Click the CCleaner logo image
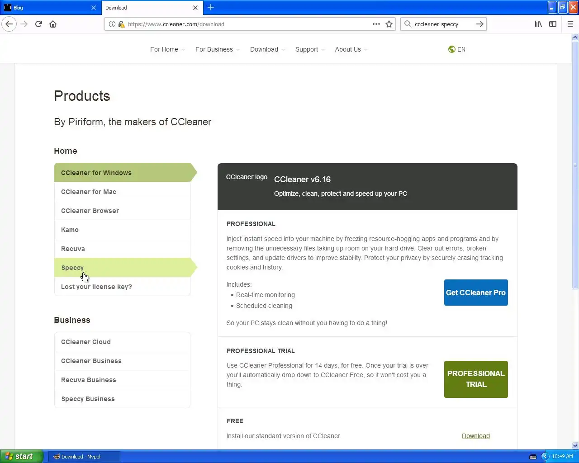Viewport: 579px width, 463px height. (x=247, y=177)
